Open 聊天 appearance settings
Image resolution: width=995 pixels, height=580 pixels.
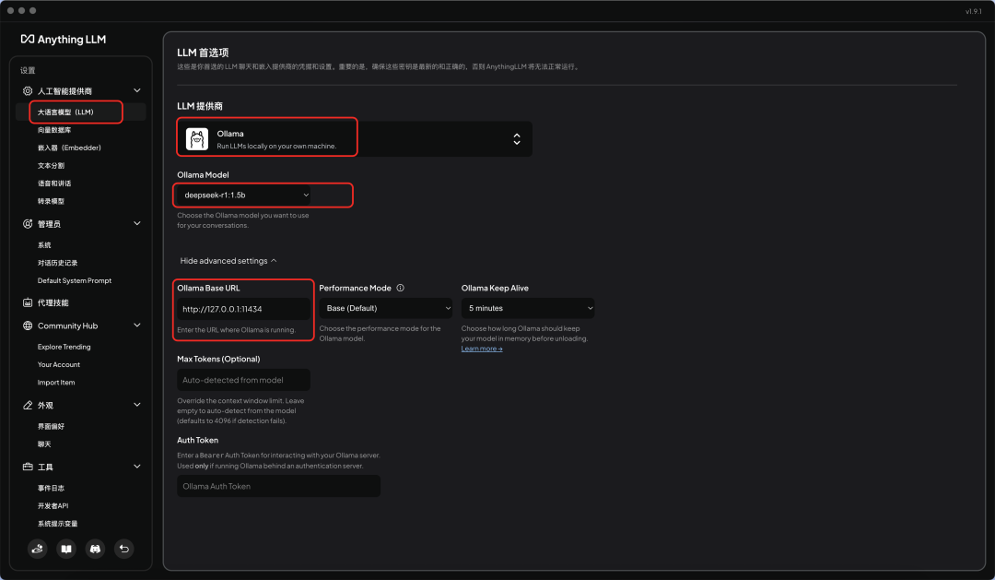pyautogui.click(x=44, y=444)
